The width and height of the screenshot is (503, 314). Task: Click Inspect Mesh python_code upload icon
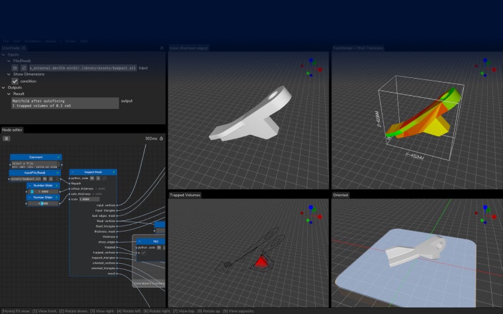[98, 178]
